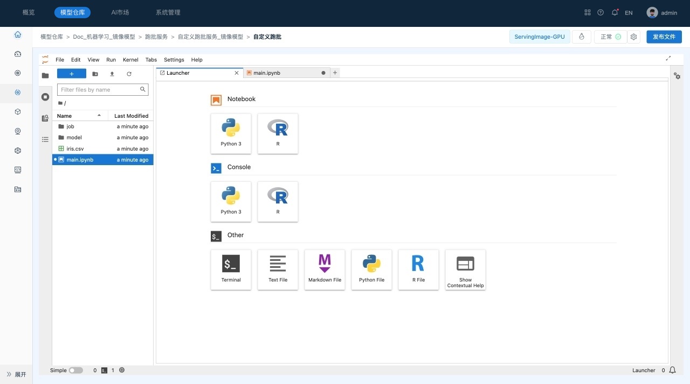Toggle the Simple interface mode switch

(75, 370)
